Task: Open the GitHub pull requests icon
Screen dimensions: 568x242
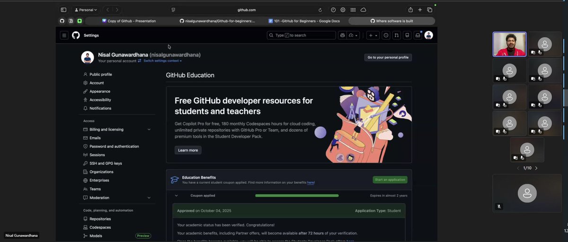Action: (396, 35)
